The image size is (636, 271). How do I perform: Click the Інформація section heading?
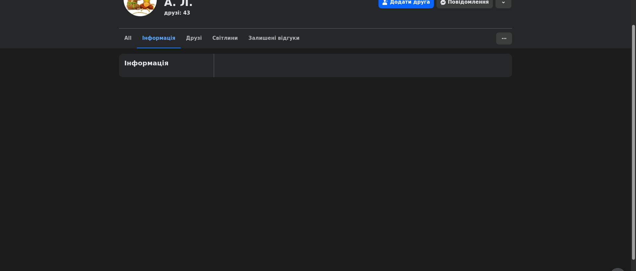(x=146, y=63)
